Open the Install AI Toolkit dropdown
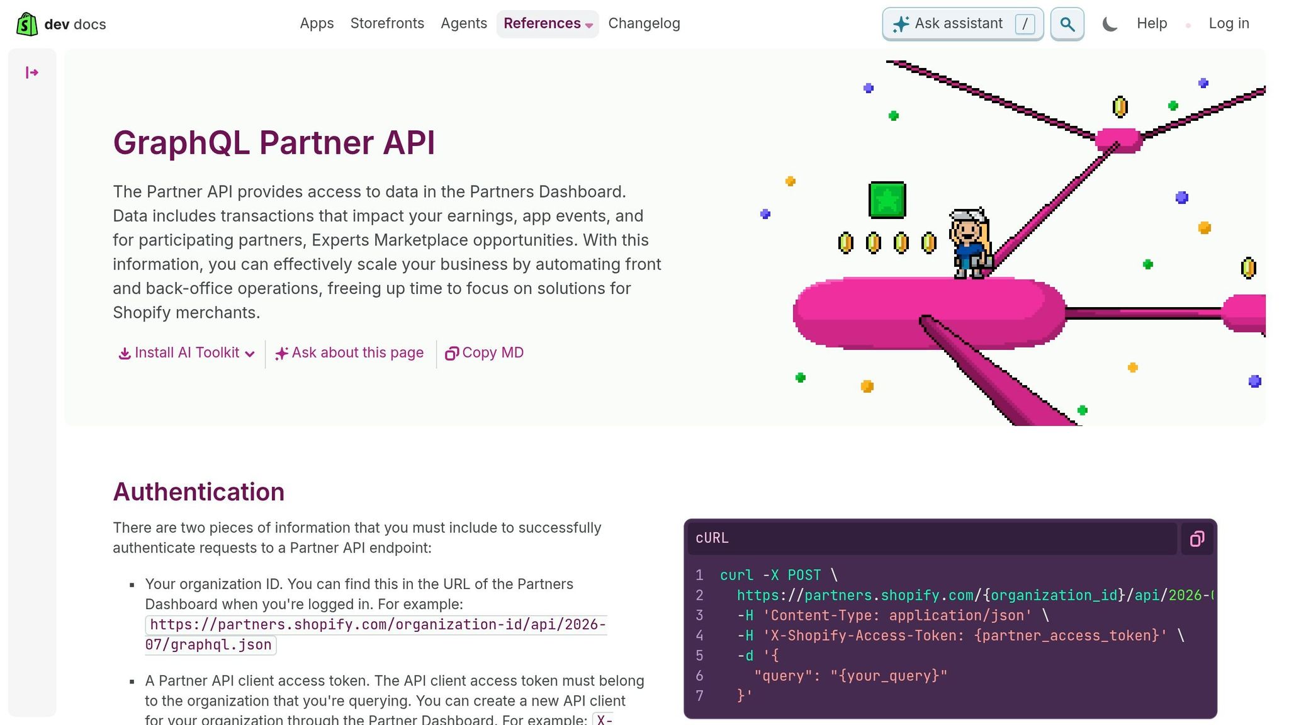This screenshot has width=1289, height=725. (x=187, y=353)
